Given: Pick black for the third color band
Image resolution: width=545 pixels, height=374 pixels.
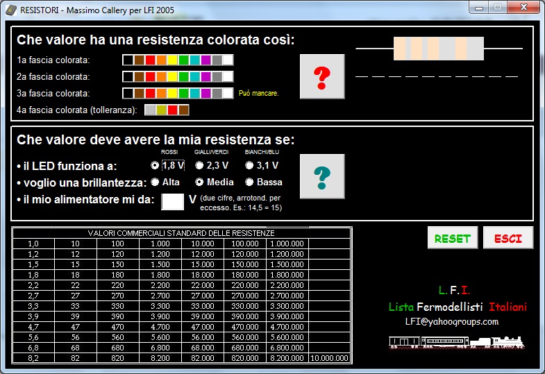Looking at the screenshot, I should tap(128, 93).
